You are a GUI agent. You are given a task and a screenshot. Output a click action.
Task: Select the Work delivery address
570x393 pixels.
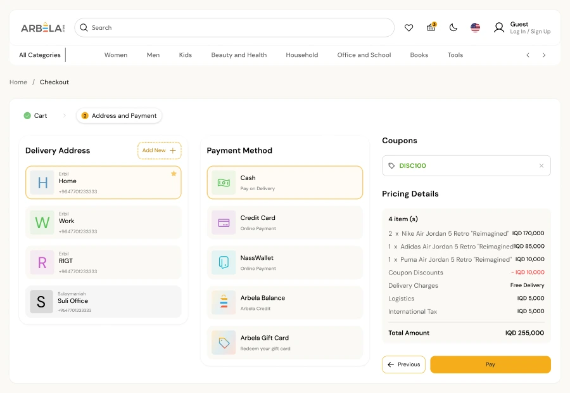pos(103,222)
